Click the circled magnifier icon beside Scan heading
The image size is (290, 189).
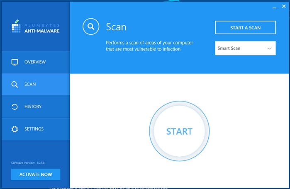pyautogui.click(x=91, y=27)
